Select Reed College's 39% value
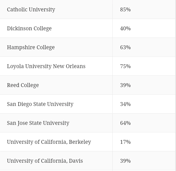The width and height of the screenshot is (176, 171). (x=125, y=85)
